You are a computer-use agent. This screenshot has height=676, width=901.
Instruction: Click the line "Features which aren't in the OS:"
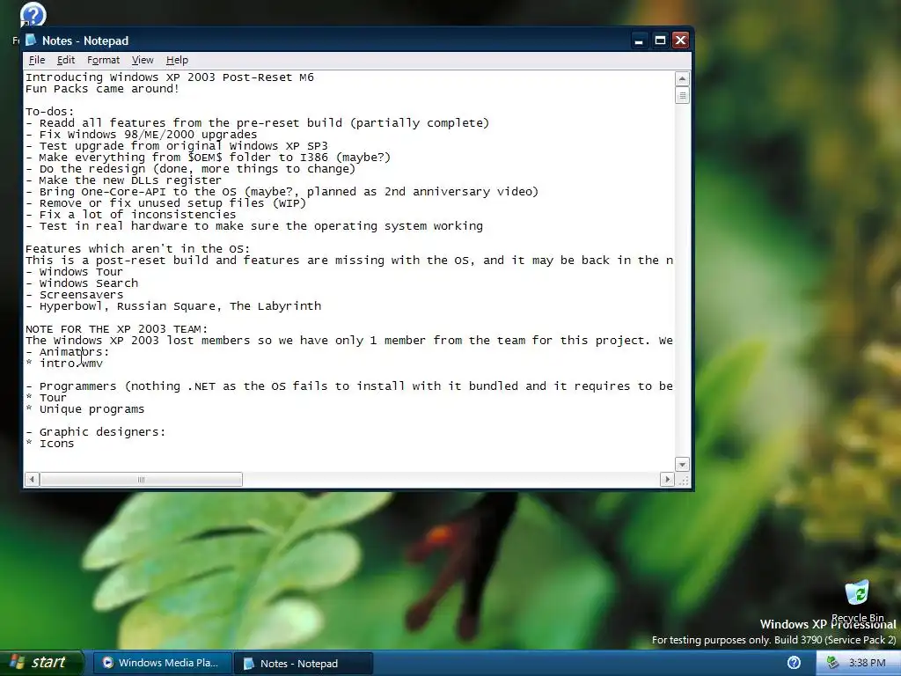(x=138, y=249)
